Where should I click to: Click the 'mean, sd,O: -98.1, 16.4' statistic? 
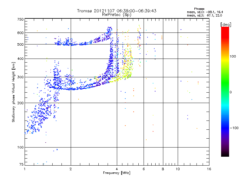click(205, 12)
